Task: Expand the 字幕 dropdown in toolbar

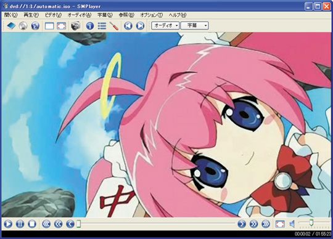Action: 194,26
